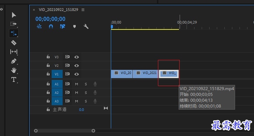Solo the A3 audio track
Image resolution: width=254 pixels, height=136 pixels.
click(86, 101)
